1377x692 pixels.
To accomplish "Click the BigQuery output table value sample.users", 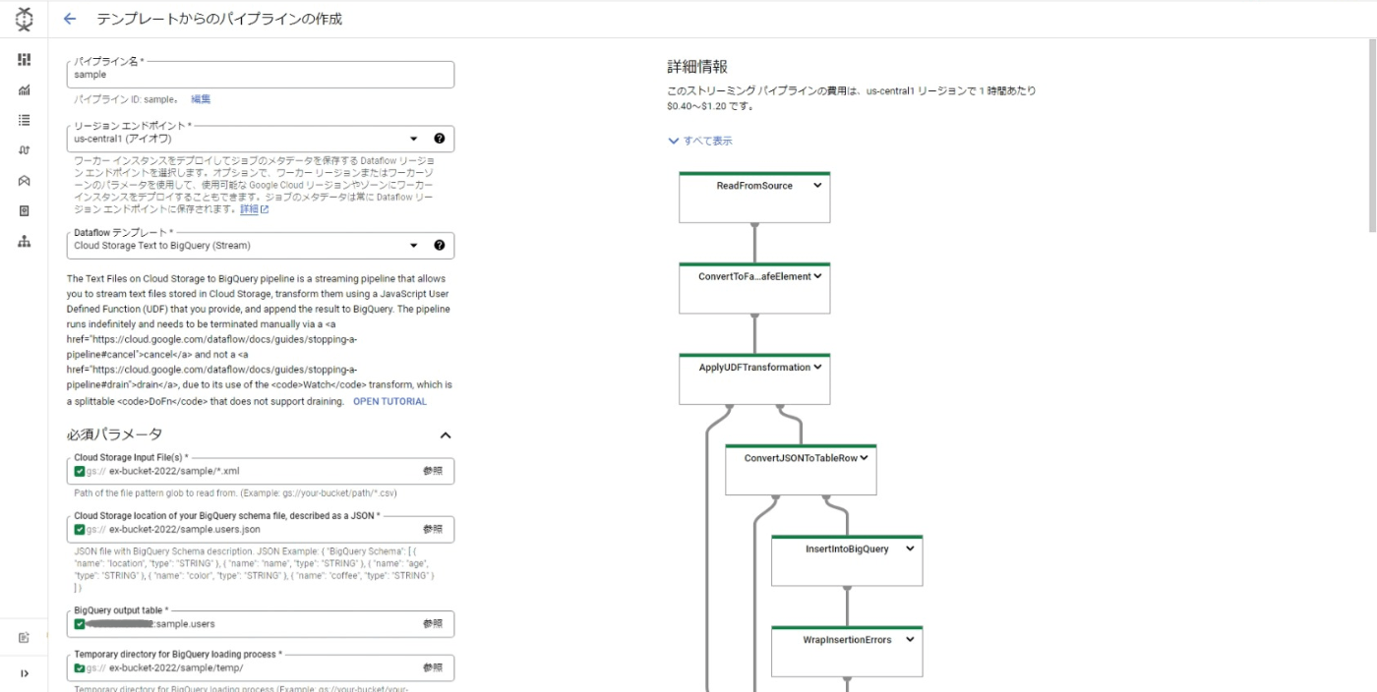I will click(x=186, y=623).
